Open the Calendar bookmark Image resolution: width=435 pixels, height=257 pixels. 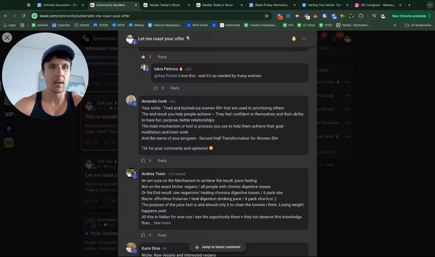(61, 25)
